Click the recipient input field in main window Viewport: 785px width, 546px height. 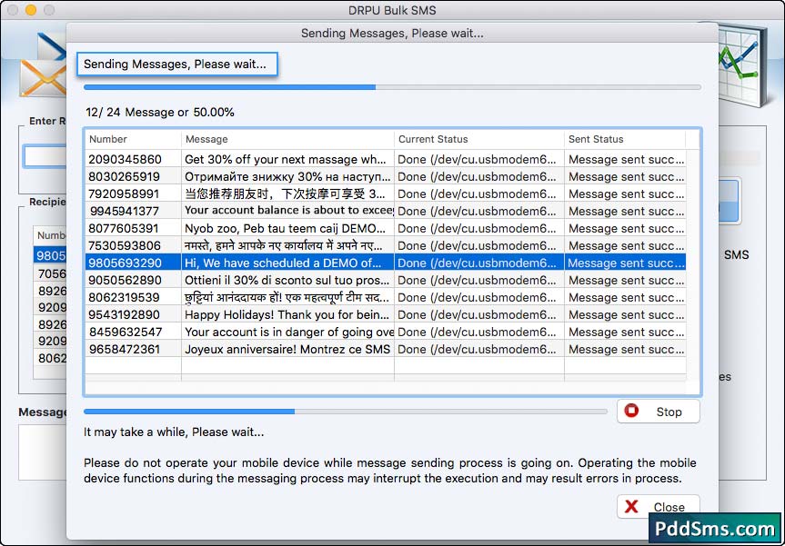pyautogui.click(x=45, y=156)
